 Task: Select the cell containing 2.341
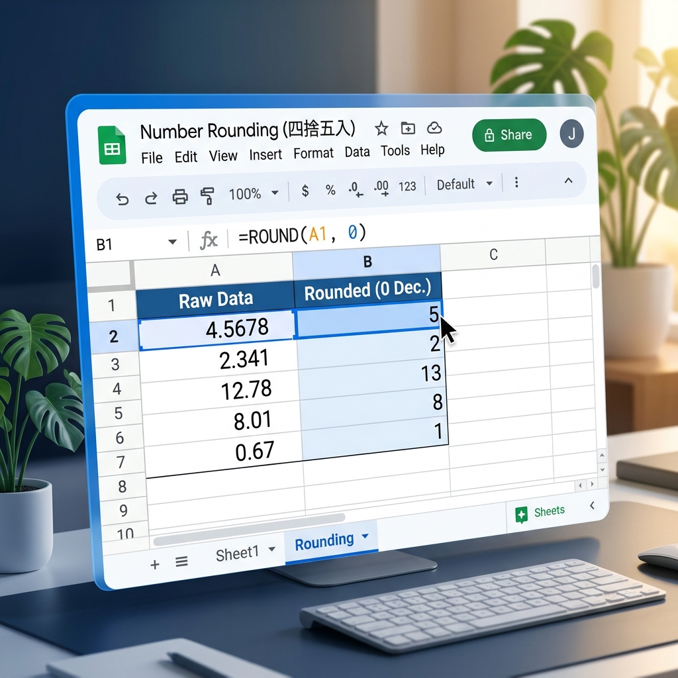[218, 361]
